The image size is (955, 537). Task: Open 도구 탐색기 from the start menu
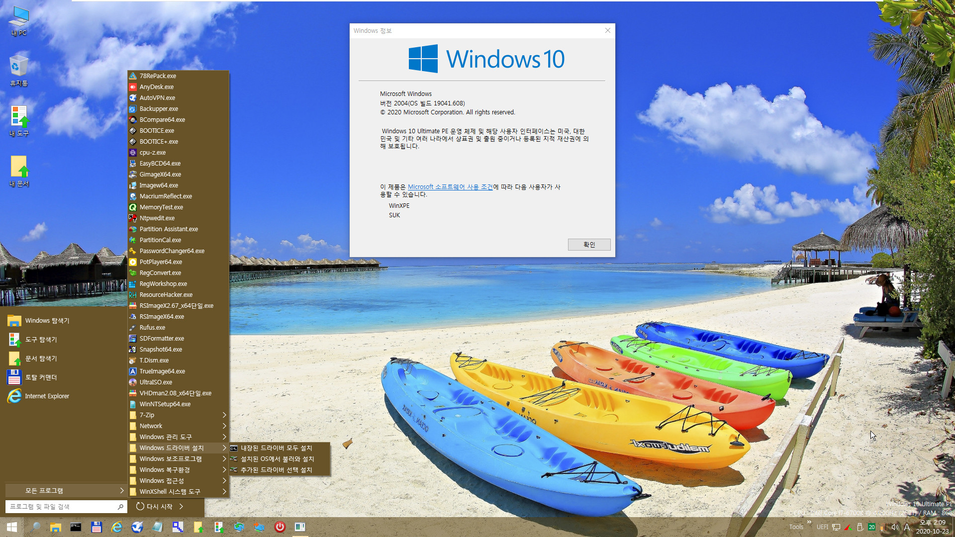(64, 340)
